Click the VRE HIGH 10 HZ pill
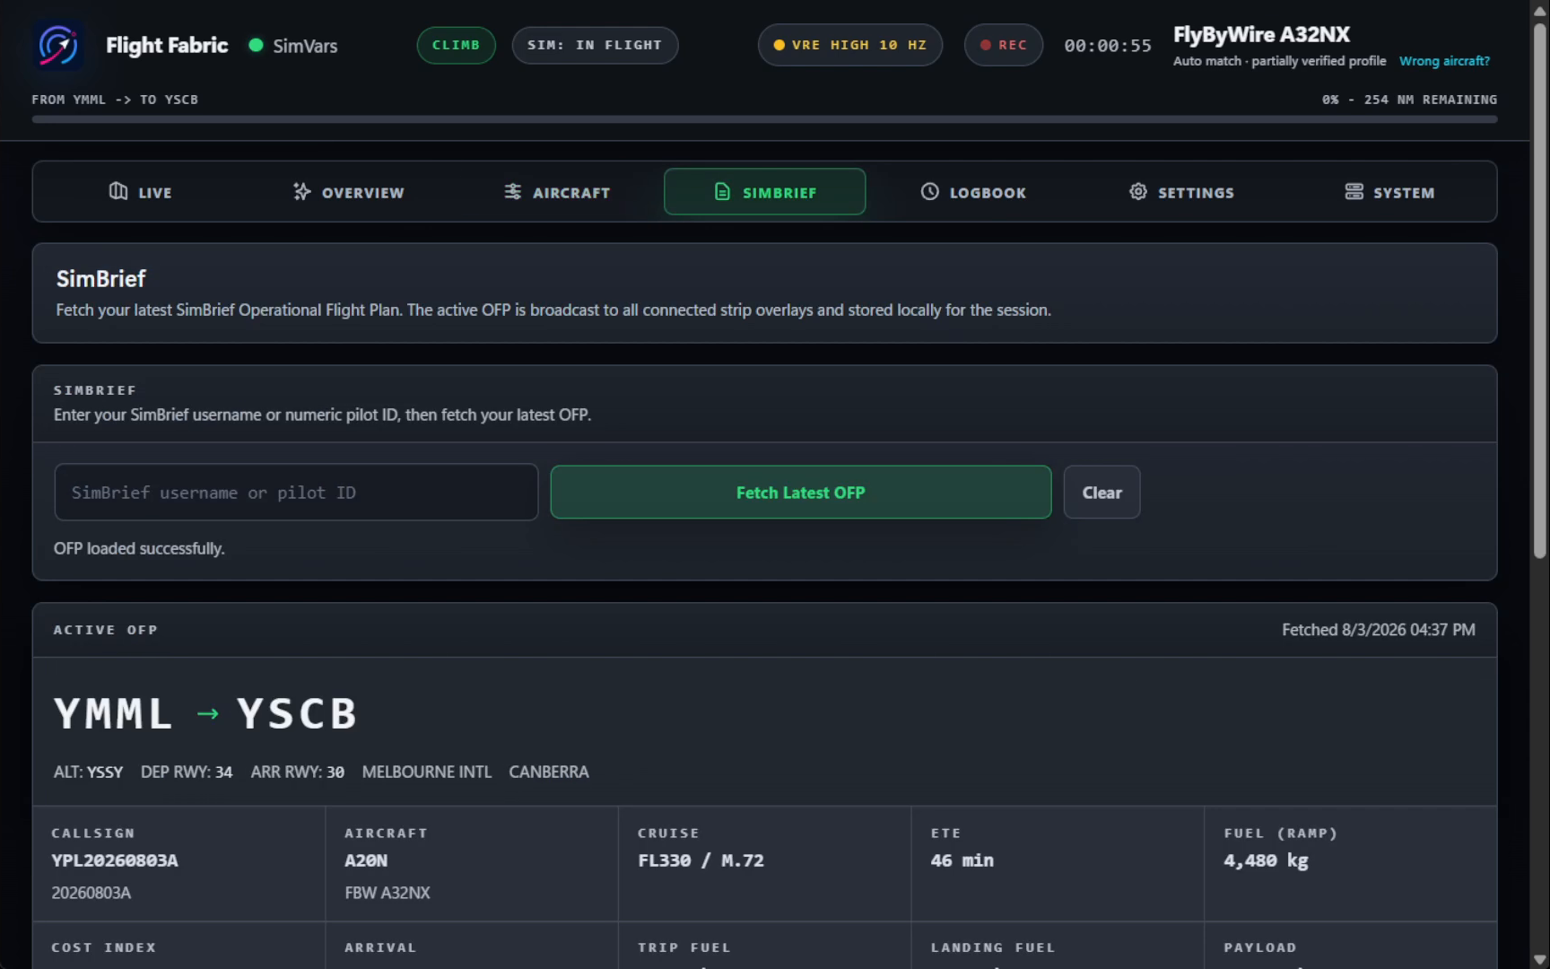The image size is (1550, 969). (x=849, y=45)
